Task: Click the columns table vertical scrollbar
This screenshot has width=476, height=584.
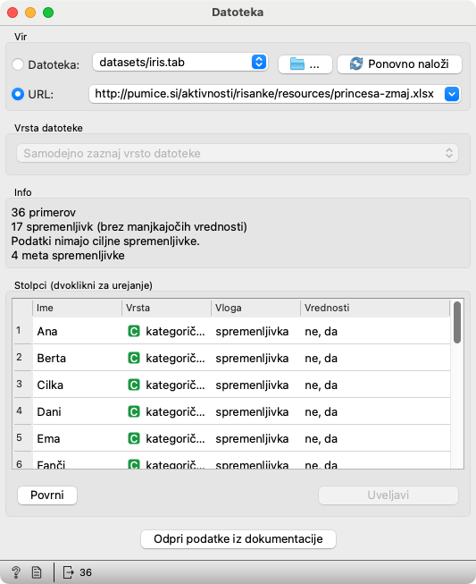Action: 457,384
